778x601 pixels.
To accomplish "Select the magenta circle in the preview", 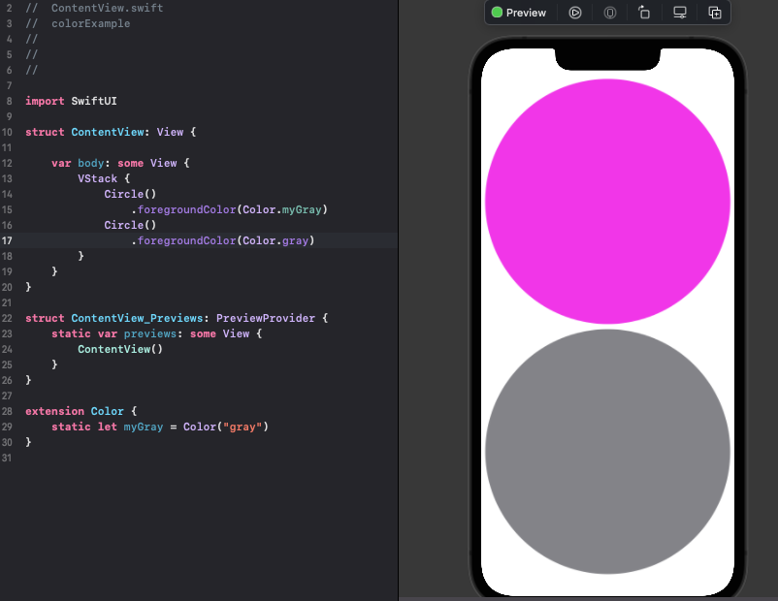I will (607, 202).
